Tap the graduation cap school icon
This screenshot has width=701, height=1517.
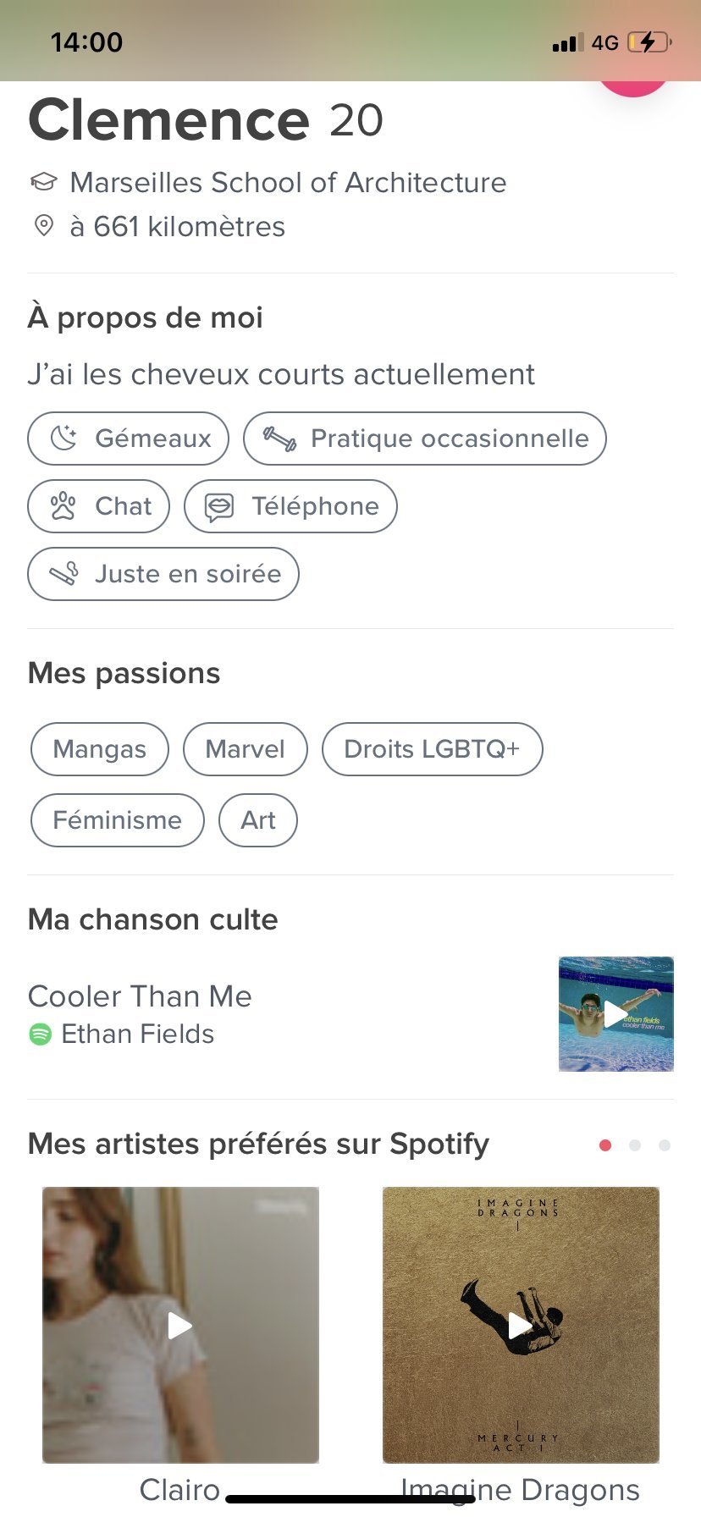pyautogui.click(x=43, y=182)
